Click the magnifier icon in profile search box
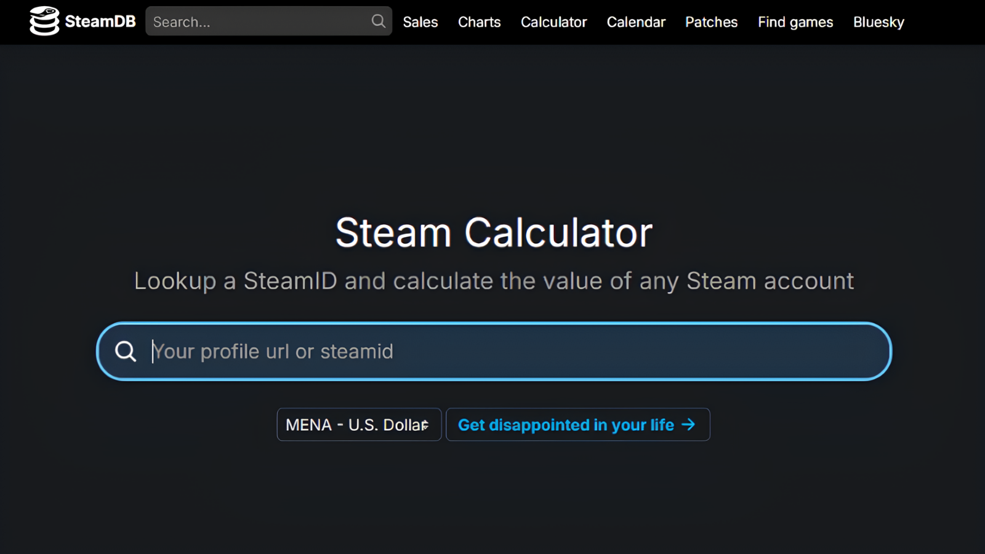 coord(126,351)
